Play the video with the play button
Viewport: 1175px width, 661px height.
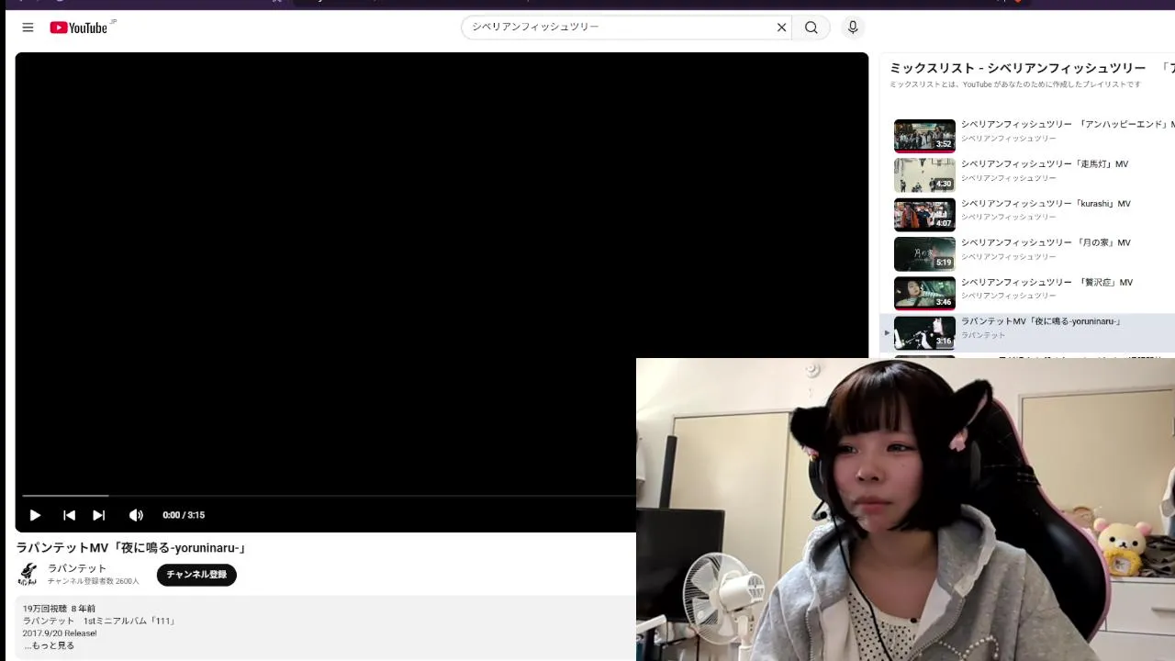point(35,515)
